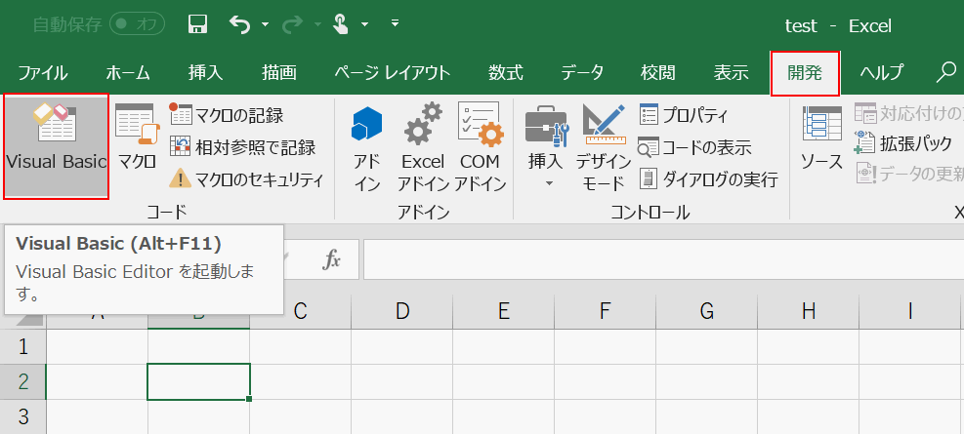Switch to the 校閲 (Review) tab

pos(658,73)
